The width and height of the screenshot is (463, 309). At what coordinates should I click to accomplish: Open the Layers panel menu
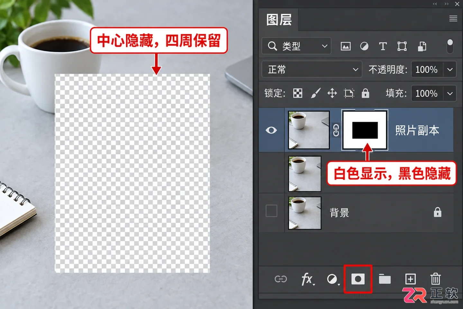(x=453, y=19)
